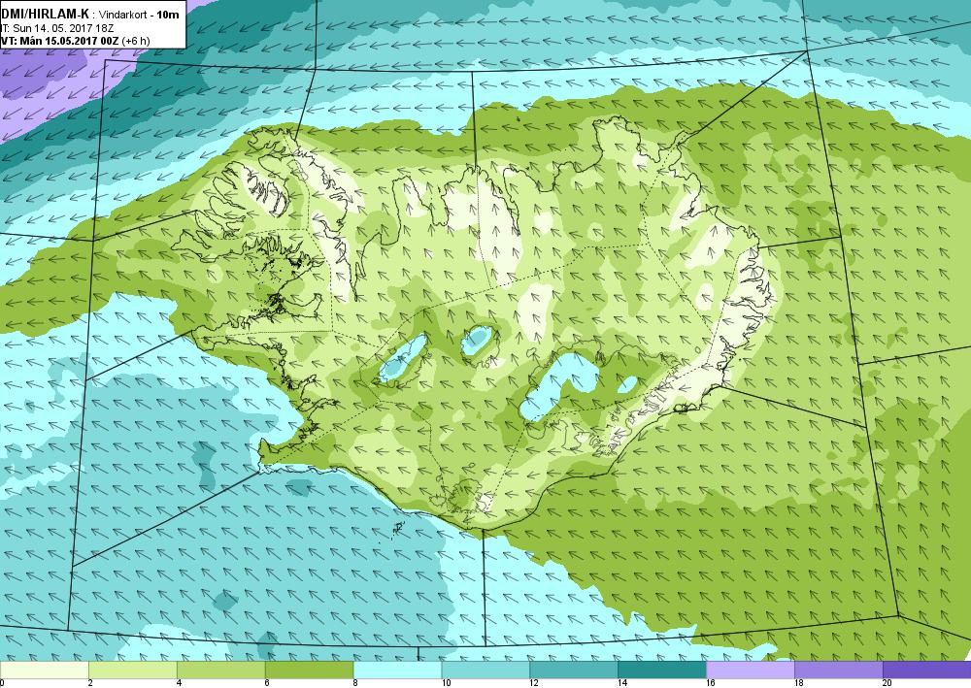Viewport: 971px width, 688px height.
Task: Click the legend scale label "2"
Action: pyautogui.click(x=90, y=683)
